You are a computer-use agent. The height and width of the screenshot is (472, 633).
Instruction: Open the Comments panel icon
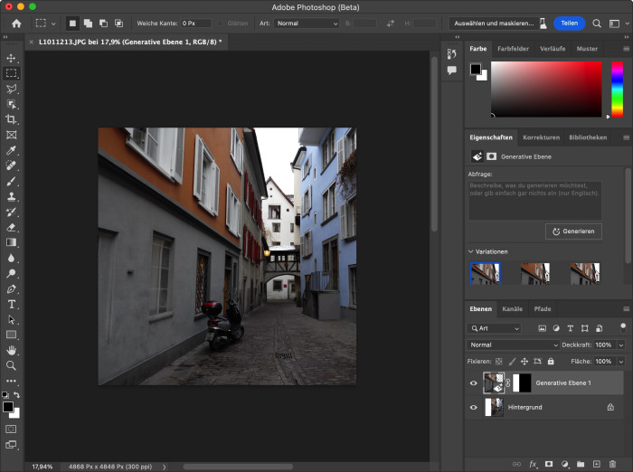pyautogui.click(x=452, y=71)
